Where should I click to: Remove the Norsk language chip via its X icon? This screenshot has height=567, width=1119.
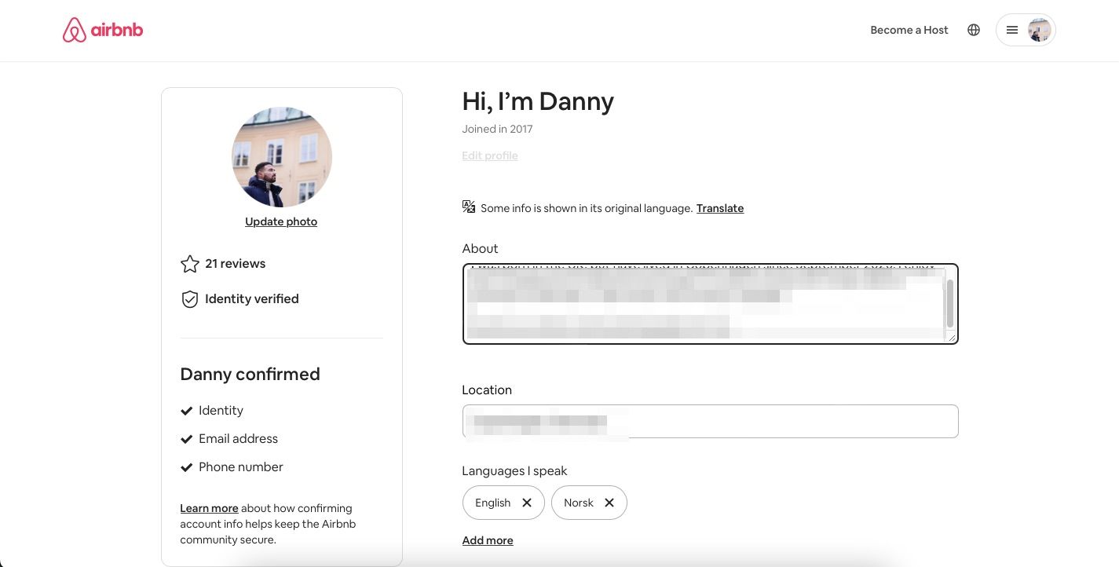(x=609, y=503)
